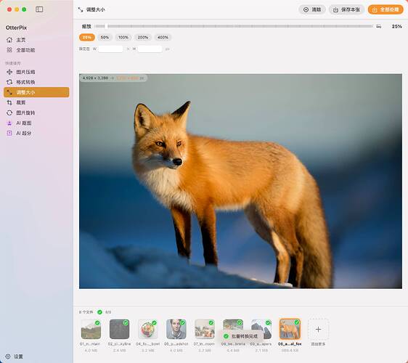Viewport: 408px width, 363px height.
Task: Open 设置 settings at sidebar bottom
Action: (15, 356)
